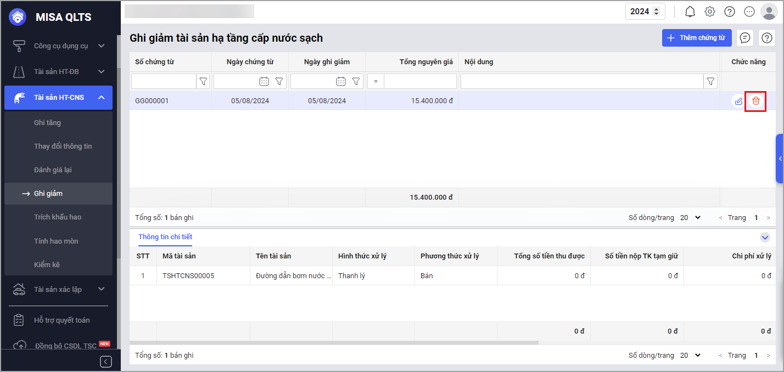Expand the Công cụ dụng cụ menu
Image resolution: width=784 pixels, height=372 pixels.
[x=102, y=46]
